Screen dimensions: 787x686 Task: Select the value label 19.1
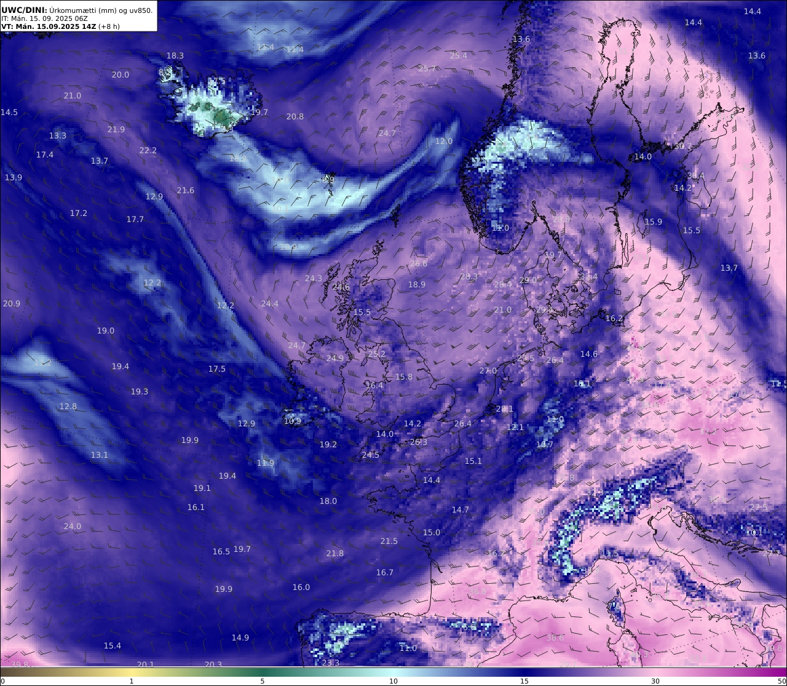pyautogui.click(x=202, y=488)
